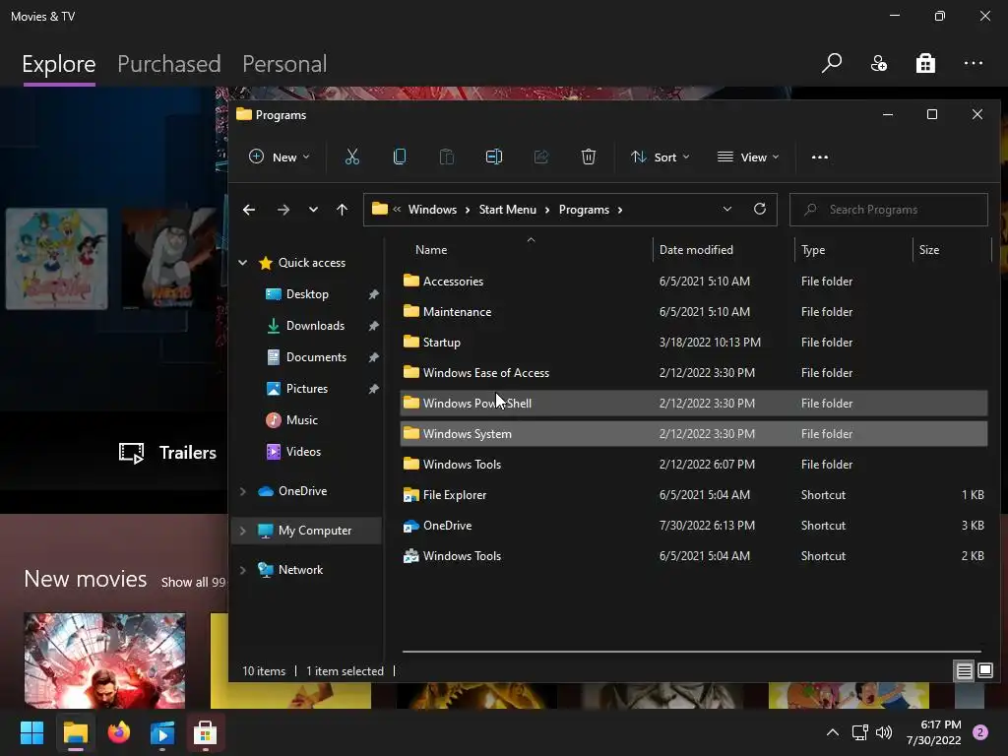This screenshot has height=756, width=1008.
Task: Click the Share icon in the toolbar
Action: click(x=541, y=157)
